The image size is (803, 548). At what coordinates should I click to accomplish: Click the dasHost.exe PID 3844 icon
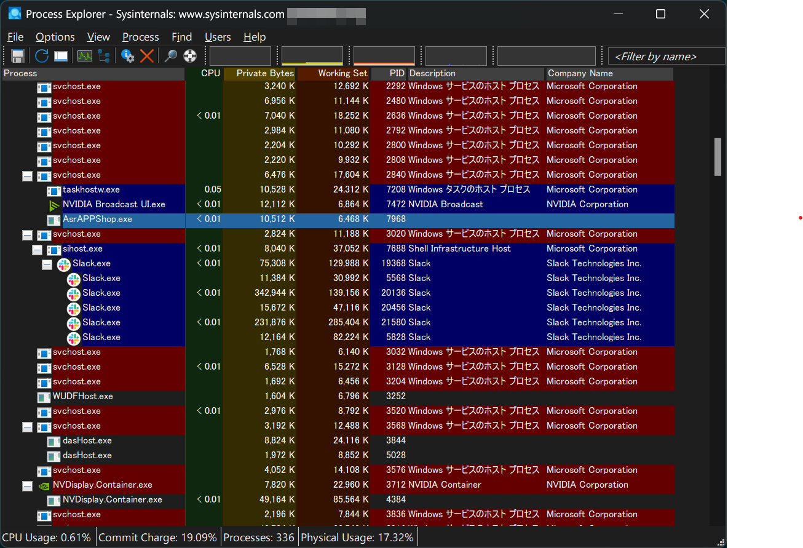pyautogui.click(x=54, y=442)
